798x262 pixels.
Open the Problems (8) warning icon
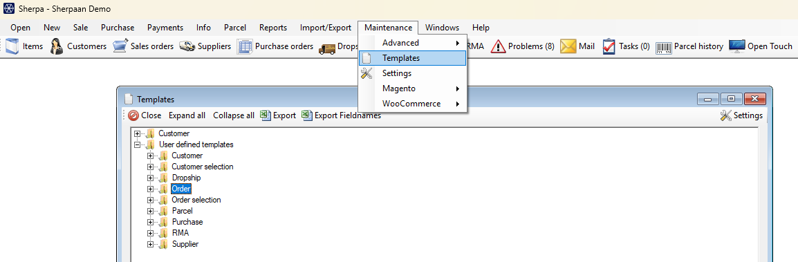point(498,46)
